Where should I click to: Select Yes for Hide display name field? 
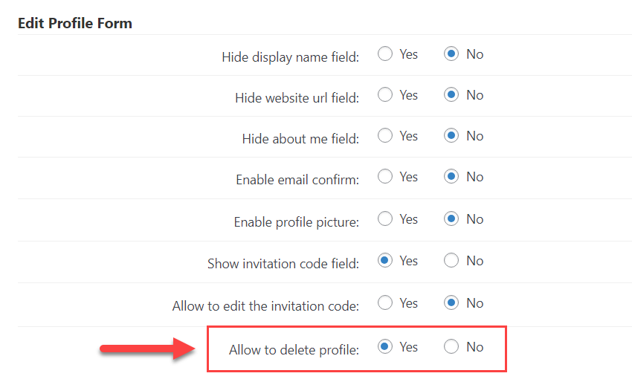385,54
